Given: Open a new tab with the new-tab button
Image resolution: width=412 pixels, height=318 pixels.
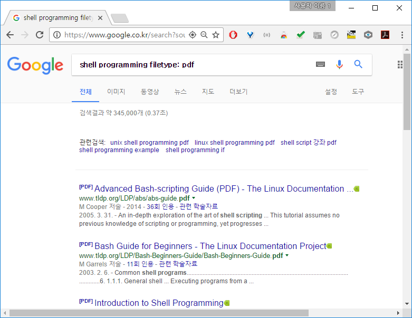Looking at the screenshot, I should point(120,18).
